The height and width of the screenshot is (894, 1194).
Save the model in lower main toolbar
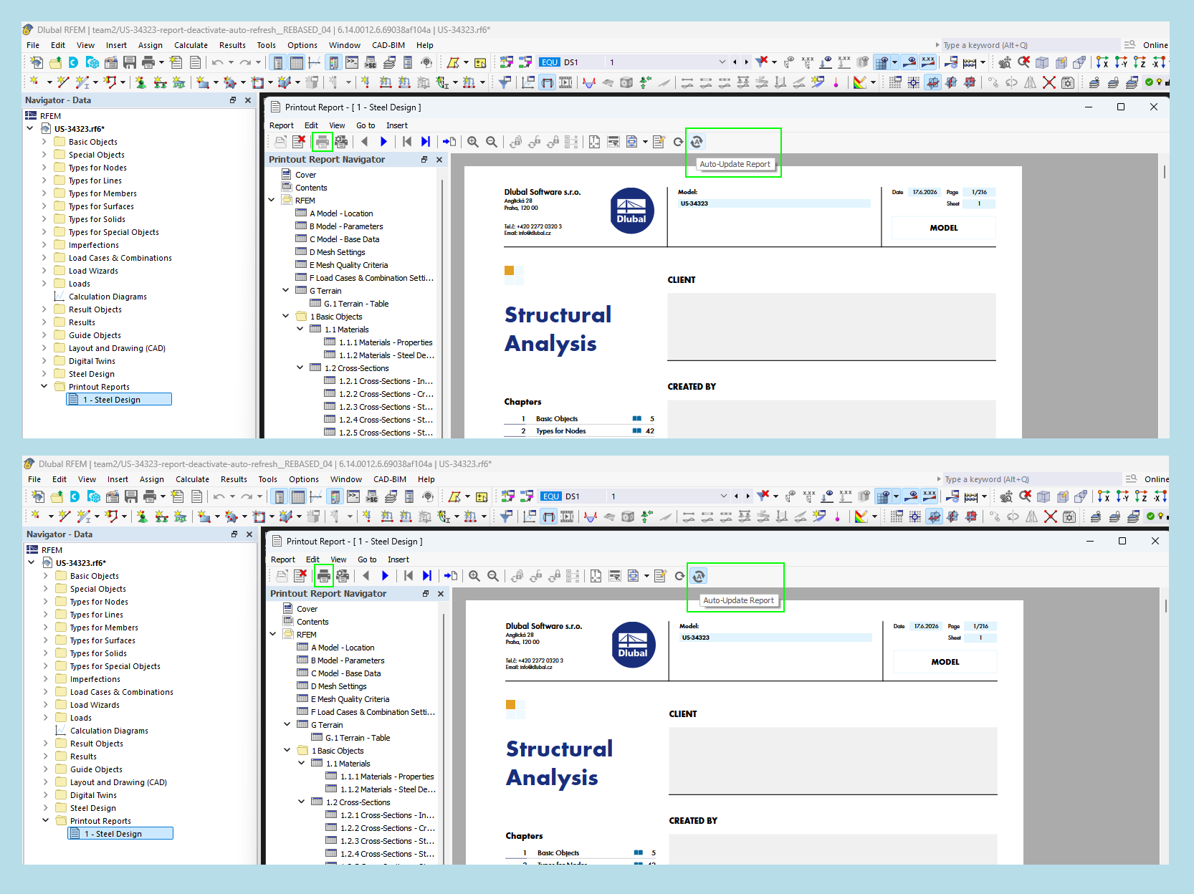(131, 496)
